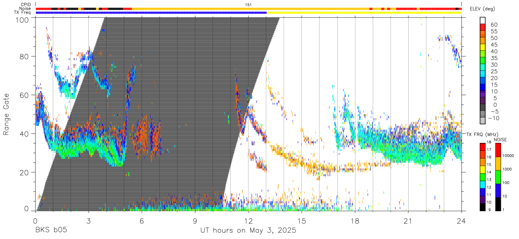The image size is (519, 239).
Task: Click the 1000 label on NOISE scale
Action: [507, 169]
